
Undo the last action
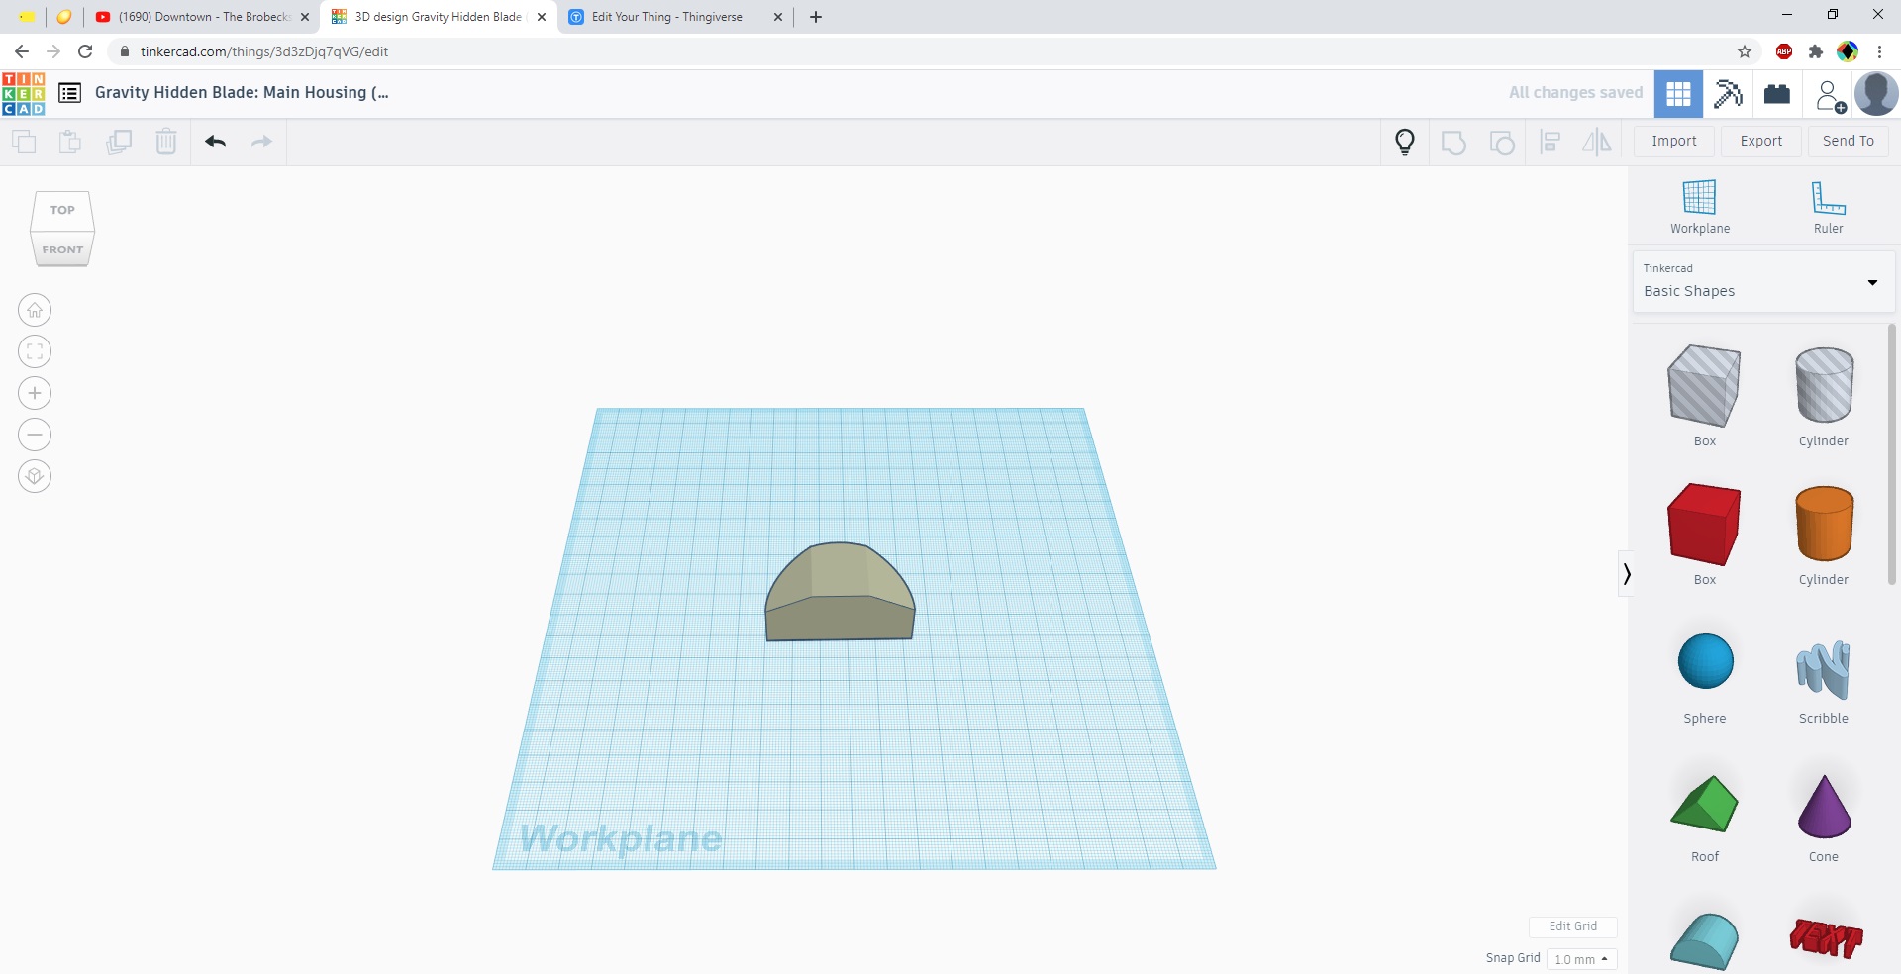(x=216, y=142)
